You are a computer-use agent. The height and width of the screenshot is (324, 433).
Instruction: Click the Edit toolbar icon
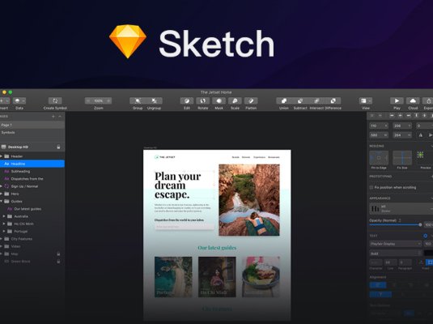pos(187,100)
